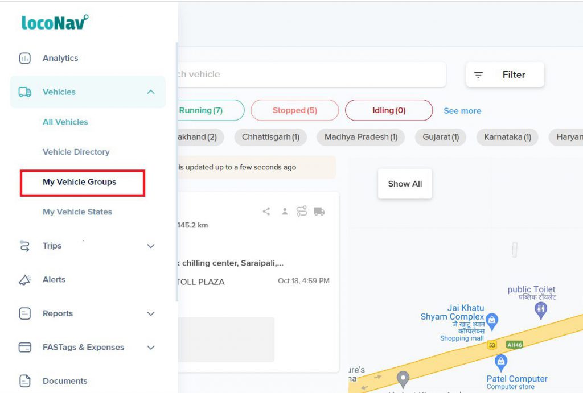This screenshot has width=583, height=393.
Task: Open My Vehicle Groups menu item
Action: point(79,182)
